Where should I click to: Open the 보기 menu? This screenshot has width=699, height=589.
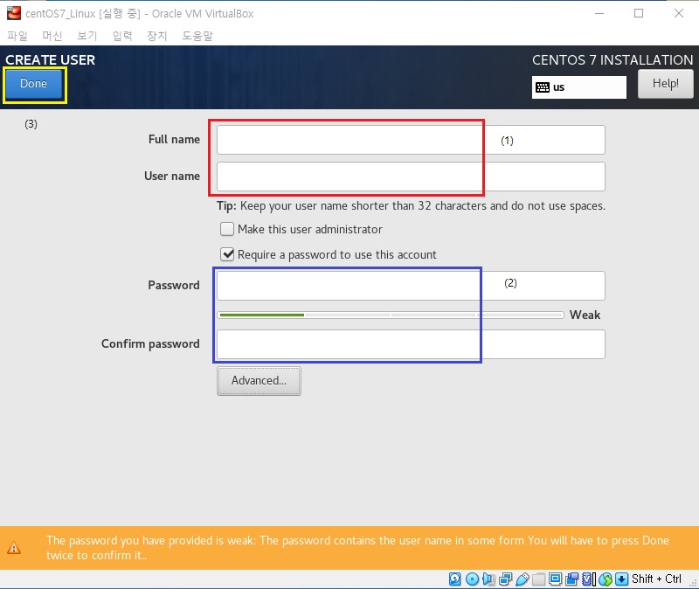(87, 36)
